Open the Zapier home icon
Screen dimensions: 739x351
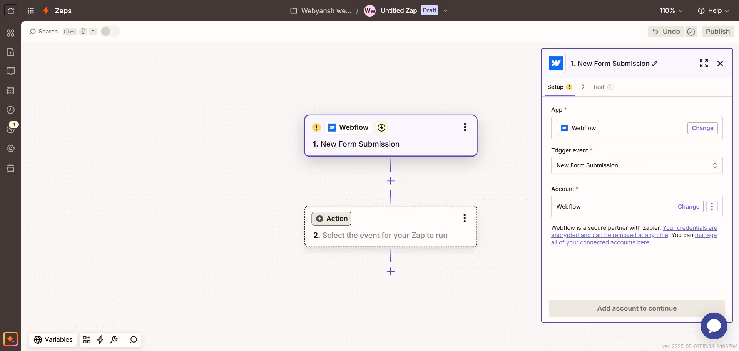point(11,10)
